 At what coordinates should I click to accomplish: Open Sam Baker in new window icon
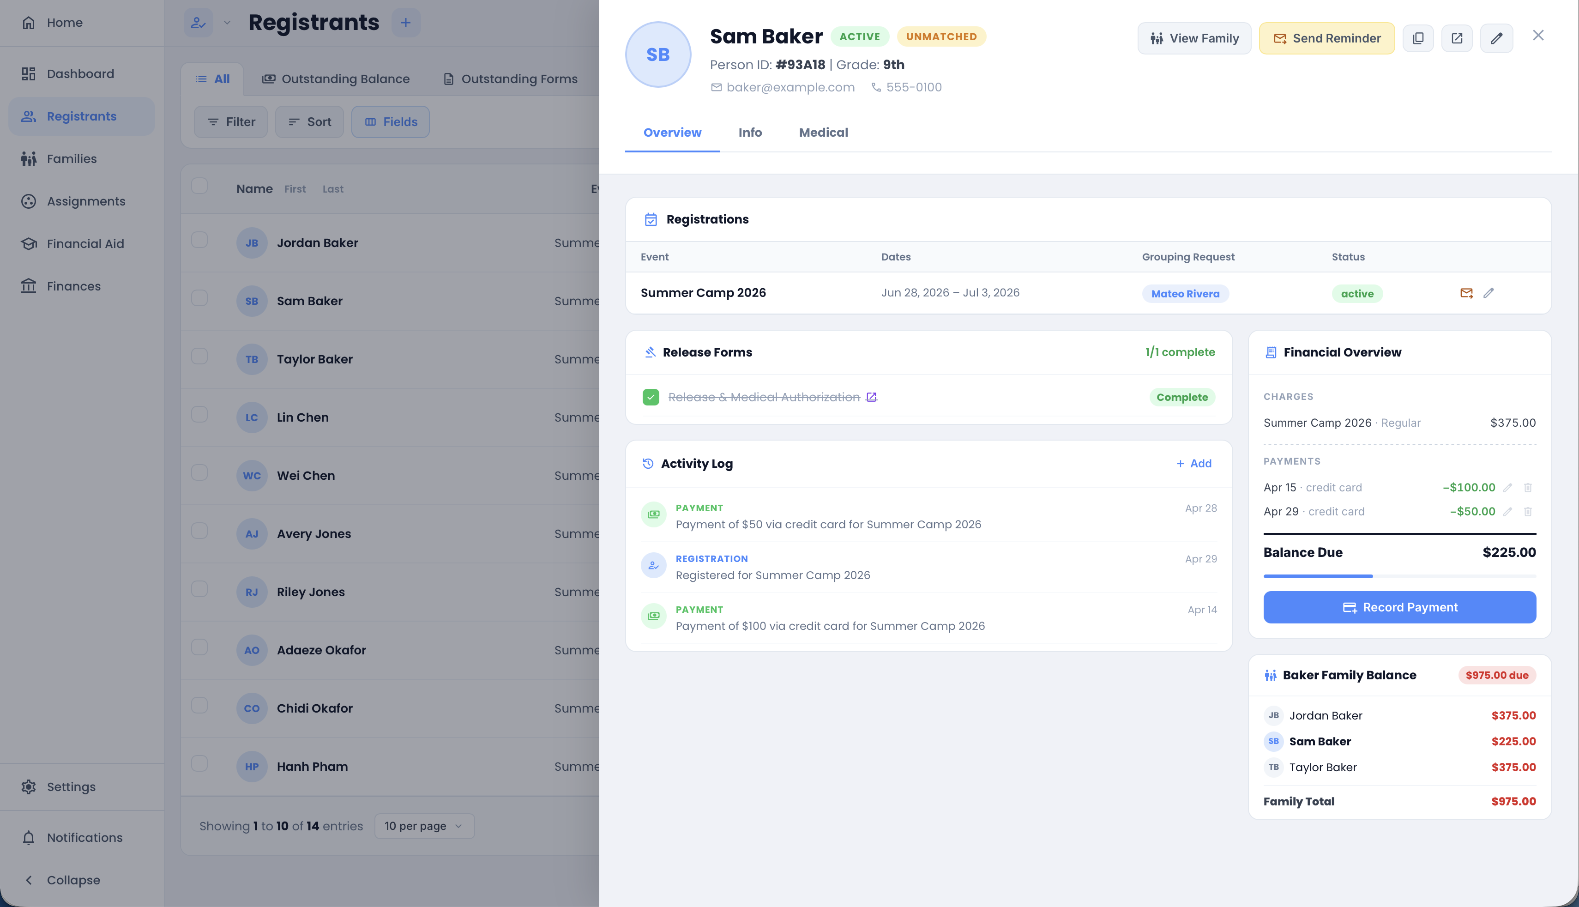coord(1457,39)
